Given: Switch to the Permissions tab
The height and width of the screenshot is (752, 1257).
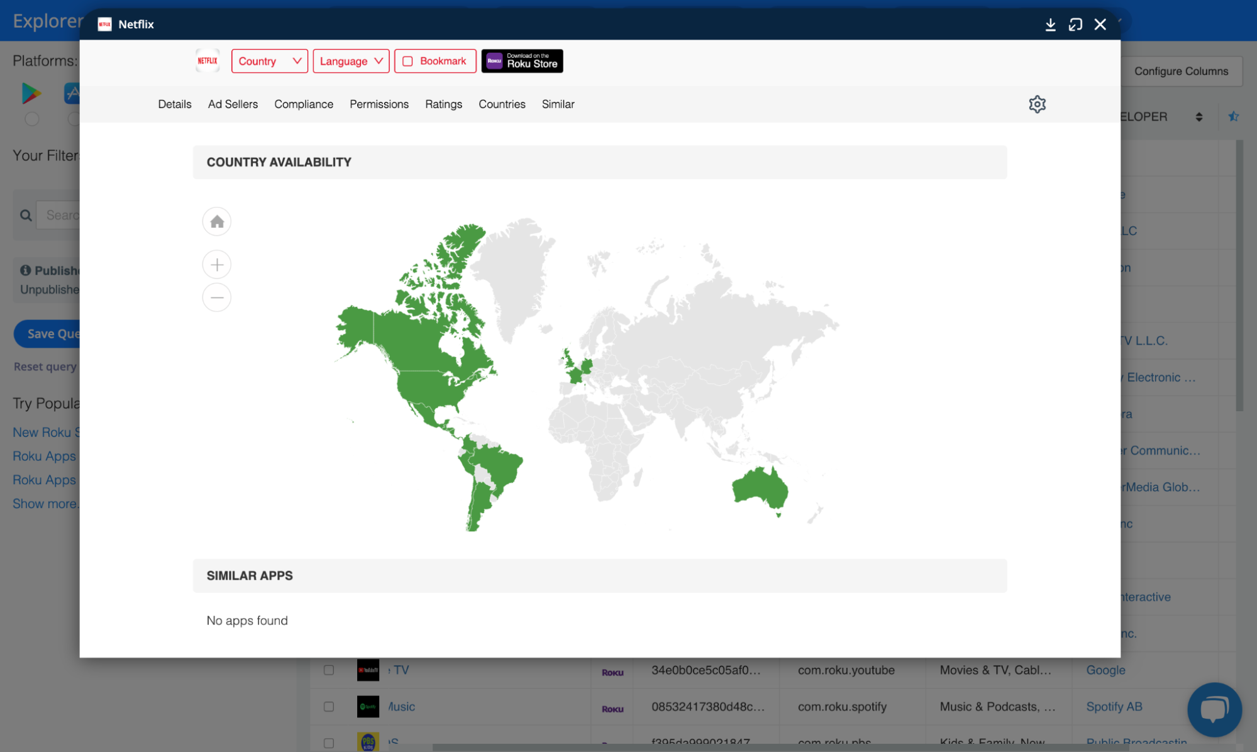Looking at the screenshot, I should click(379, 104).
